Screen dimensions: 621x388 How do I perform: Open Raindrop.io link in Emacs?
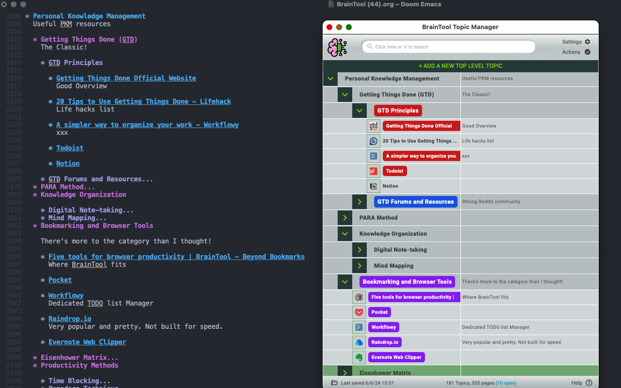coord(70,319)
